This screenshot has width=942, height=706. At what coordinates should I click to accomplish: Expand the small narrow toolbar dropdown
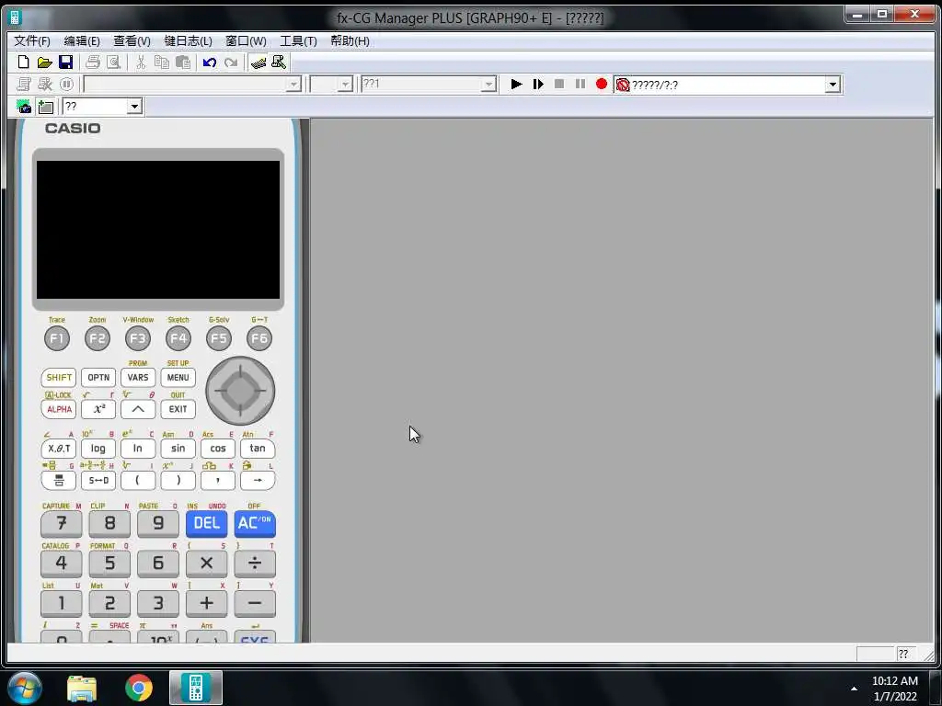345,85
